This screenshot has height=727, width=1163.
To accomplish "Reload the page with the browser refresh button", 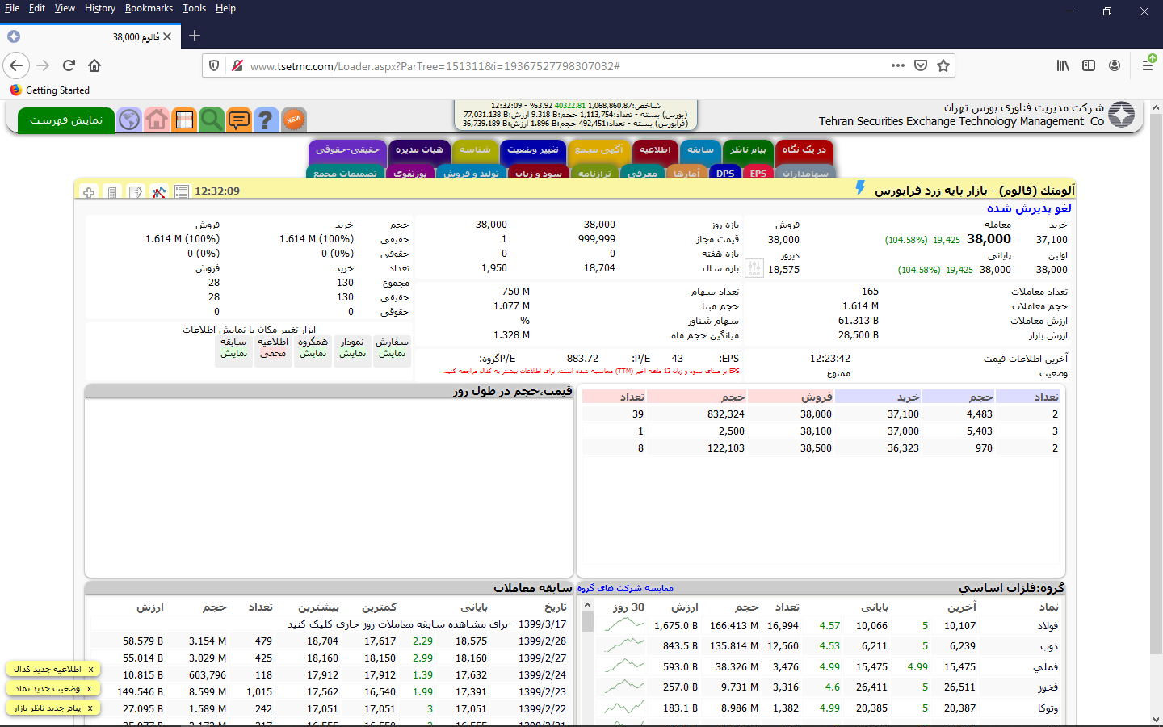I will tap(69, 65).
